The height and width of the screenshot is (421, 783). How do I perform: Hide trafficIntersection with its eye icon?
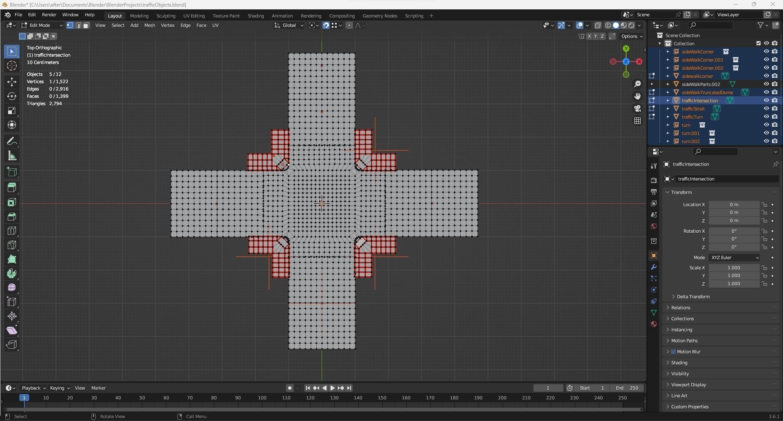[766, 100]
